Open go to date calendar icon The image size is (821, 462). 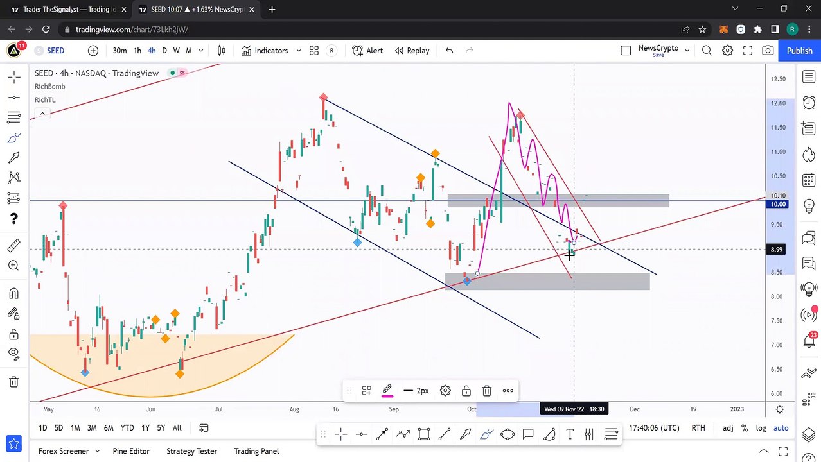point(204,428)
